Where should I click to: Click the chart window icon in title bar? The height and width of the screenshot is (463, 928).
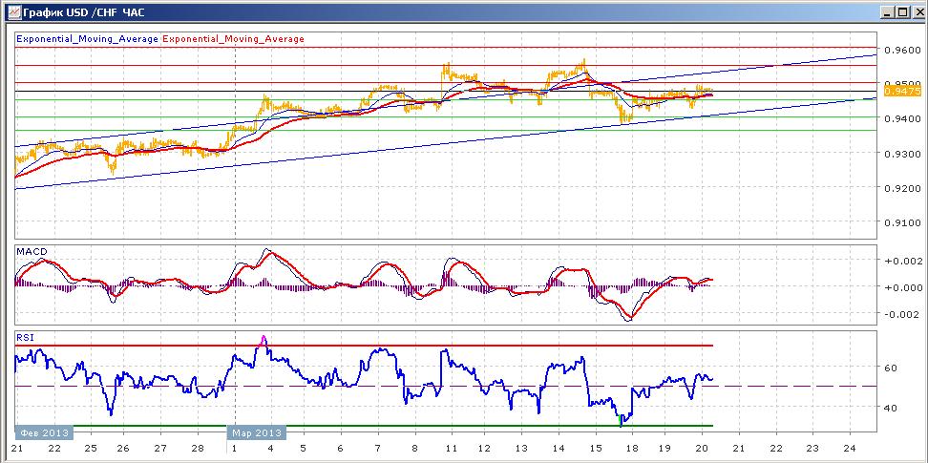point(13,11)
